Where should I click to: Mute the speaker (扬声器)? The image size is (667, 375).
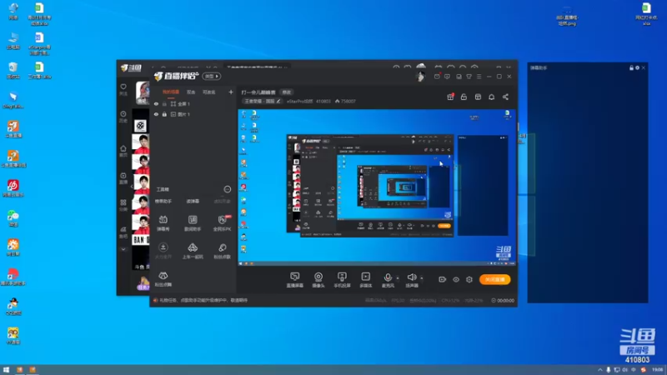411,280
